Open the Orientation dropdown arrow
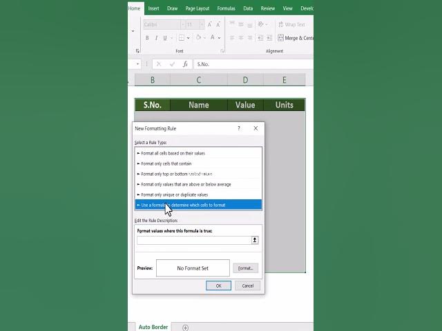Image resolution: width=442 pixels, height=331 pixels. click(x=267, y=25)
